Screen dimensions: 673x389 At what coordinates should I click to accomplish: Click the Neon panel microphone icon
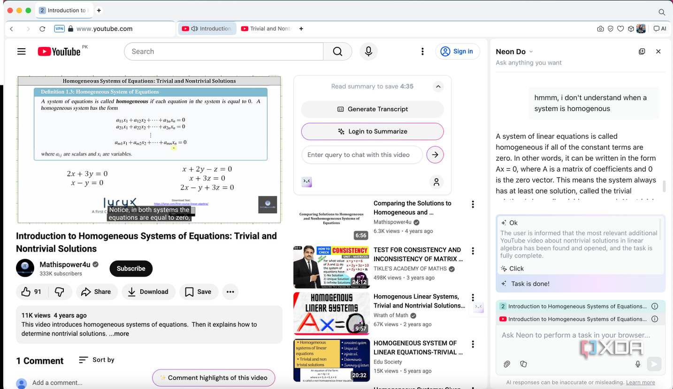(x=638, y=364)
